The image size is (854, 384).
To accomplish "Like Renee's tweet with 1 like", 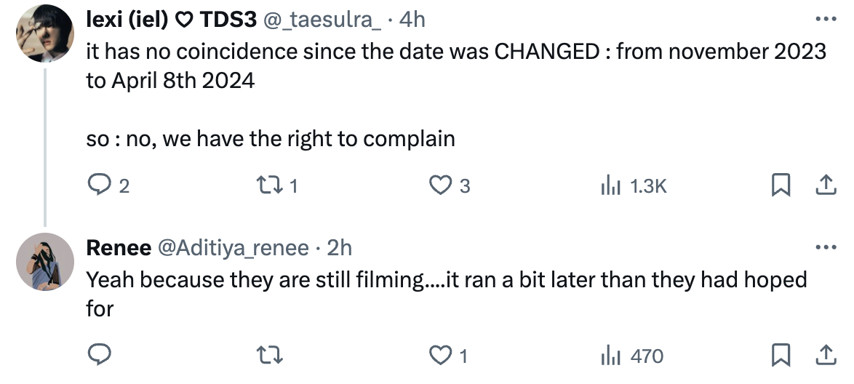I will (439, 356).
